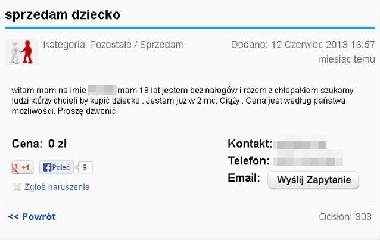Click the listing description paragraph
Screen dimensions: 380x240
click(x=179, y=101)
